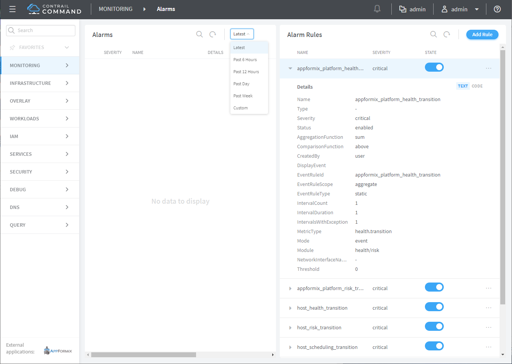
Task: Click the Alarm Rules vertical scrollbar
Action: (x=502, y=177)
